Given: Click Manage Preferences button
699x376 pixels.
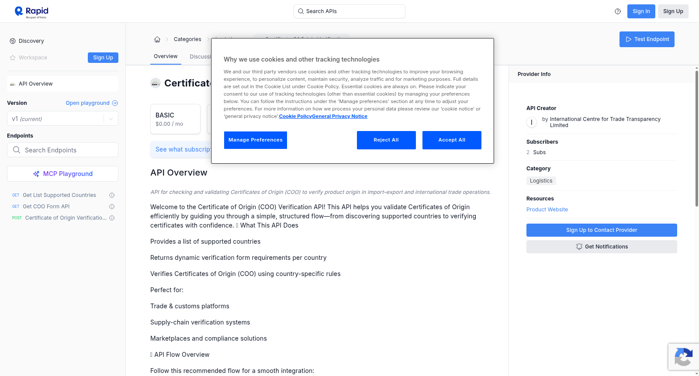Looking at the screenshot, I should 256,140.
